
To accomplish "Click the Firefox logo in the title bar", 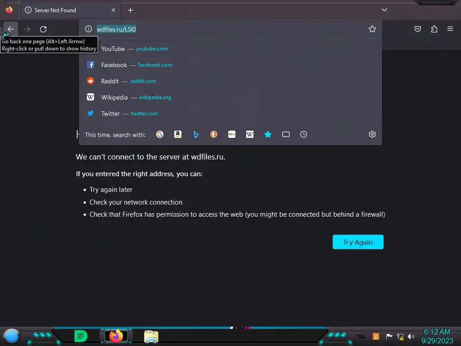I will [x=9, y=10].
